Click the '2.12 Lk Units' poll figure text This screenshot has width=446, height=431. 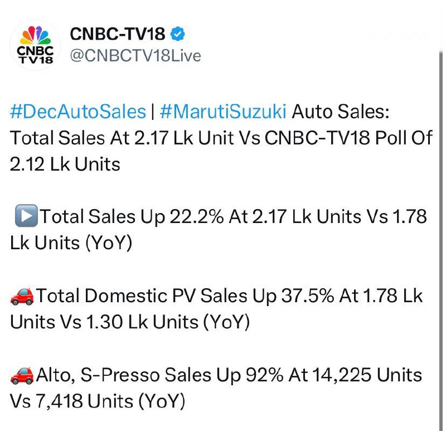click(65, 164)
